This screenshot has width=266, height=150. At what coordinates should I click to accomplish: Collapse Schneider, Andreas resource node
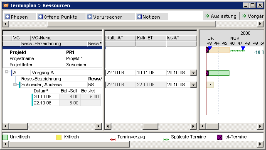tap(15, 85)
